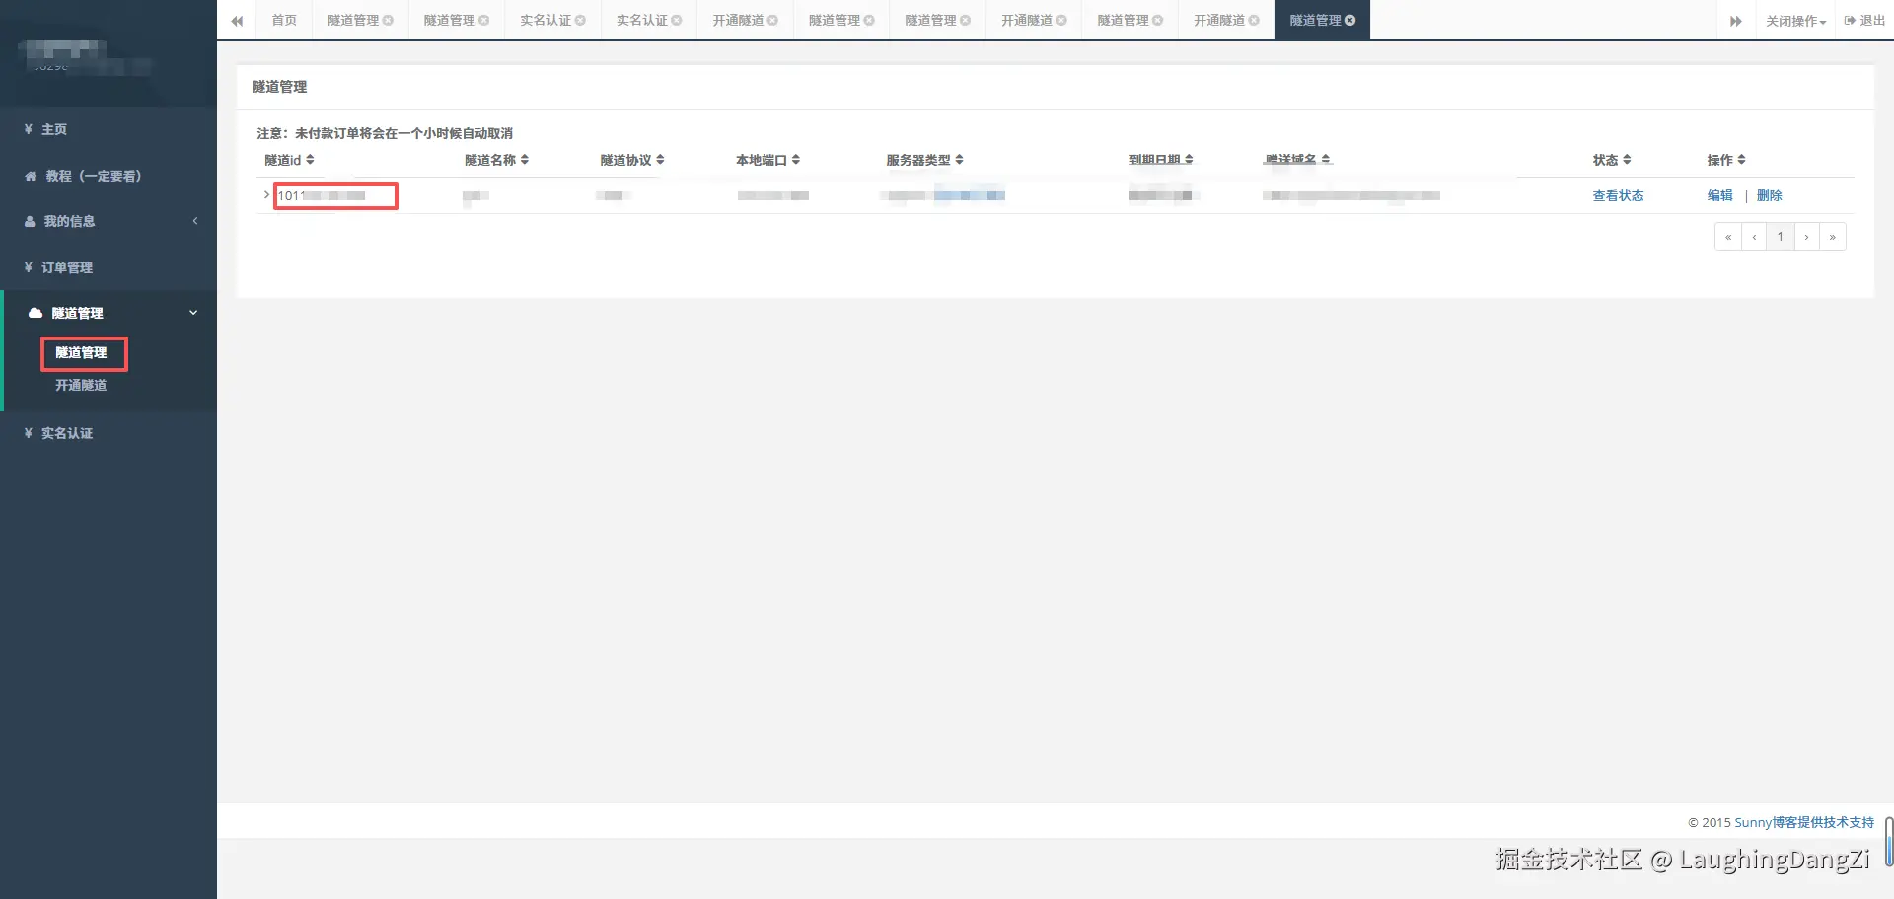Sort by the 到期日期 column arrows
1894x899 pixels.
[1189, 160]
